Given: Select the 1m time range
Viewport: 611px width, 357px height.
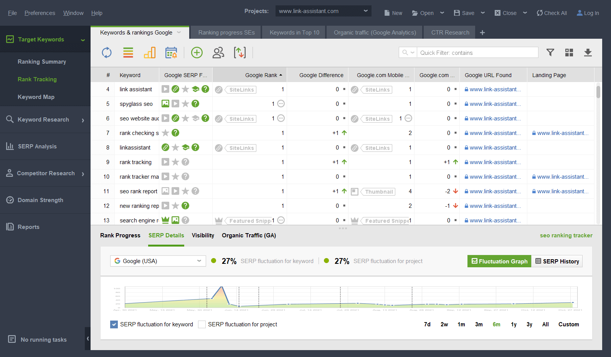Looking at the screenshot, I should click(x=461, y=324).
